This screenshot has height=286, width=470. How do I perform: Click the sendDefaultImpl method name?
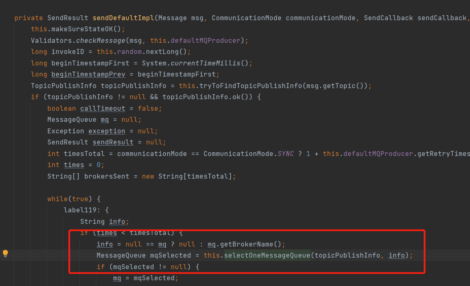123,18
